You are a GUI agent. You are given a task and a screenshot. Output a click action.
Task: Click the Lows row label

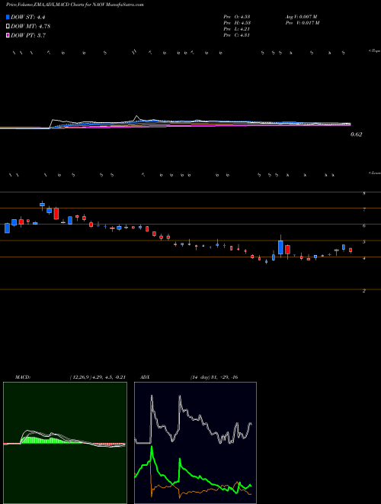(374, 173)
